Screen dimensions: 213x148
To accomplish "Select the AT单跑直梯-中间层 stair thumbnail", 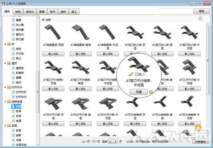I will [107, 32].
